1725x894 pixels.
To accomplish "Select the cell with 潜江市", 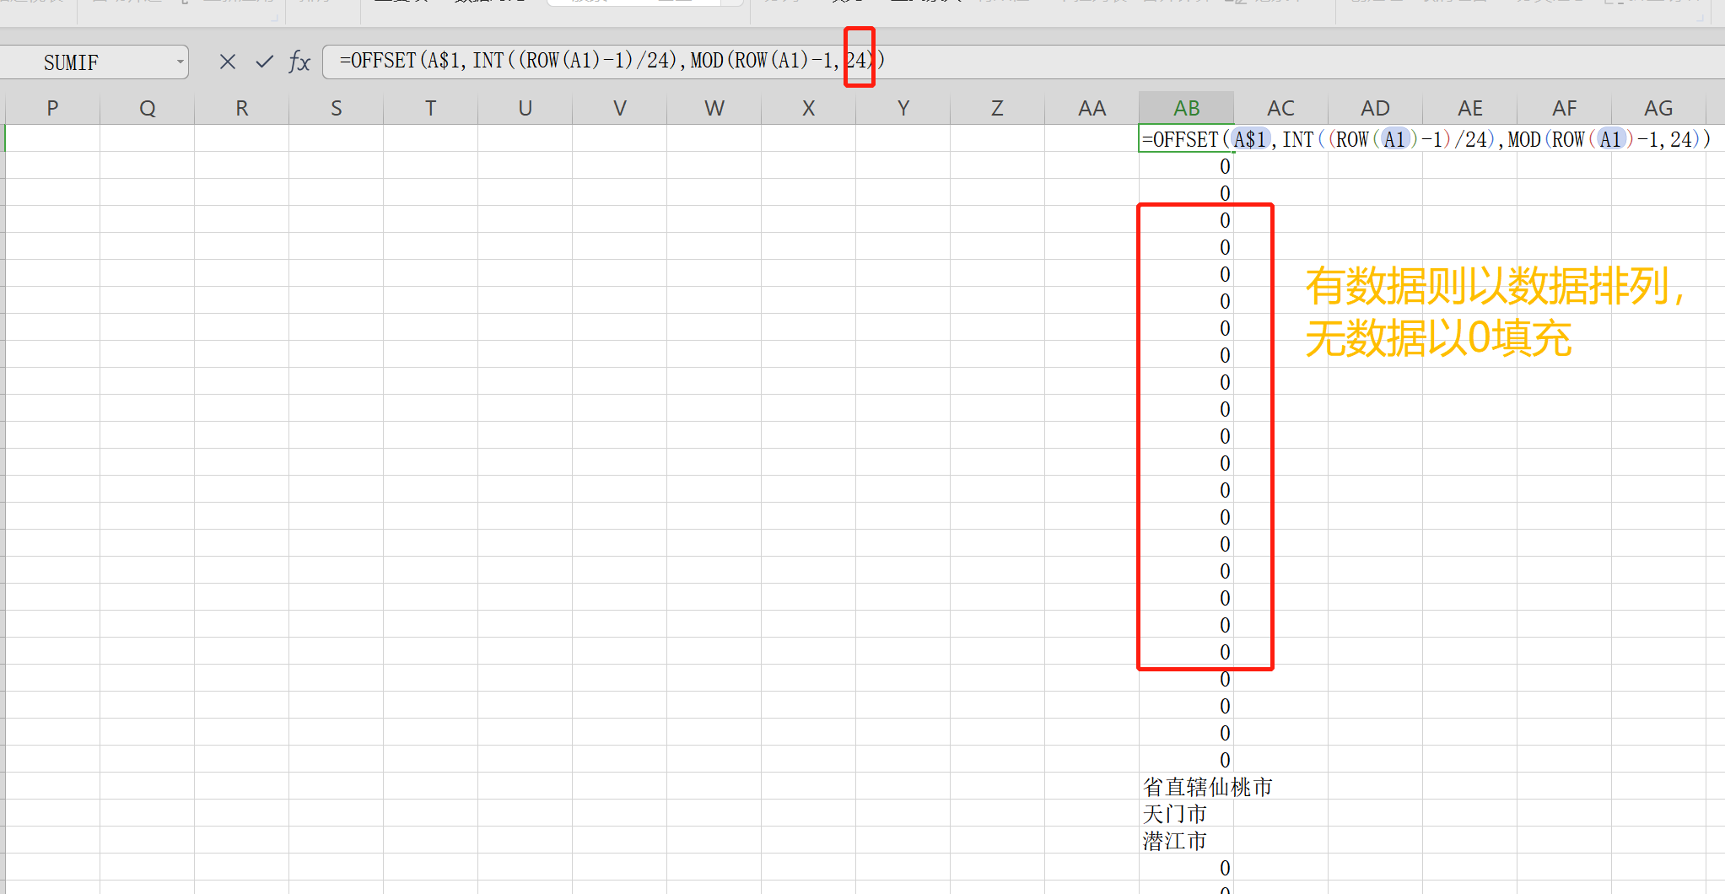I will click(1186, 840).
